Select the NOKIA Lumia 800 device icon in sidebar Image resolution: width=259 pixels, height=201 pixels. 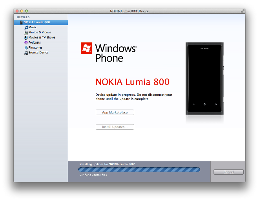(x=21, y=22)
